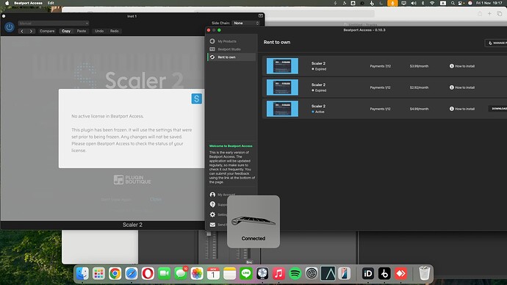Click the link icon at plugin window top-right

pyautogui.click(x=261, y=16)
